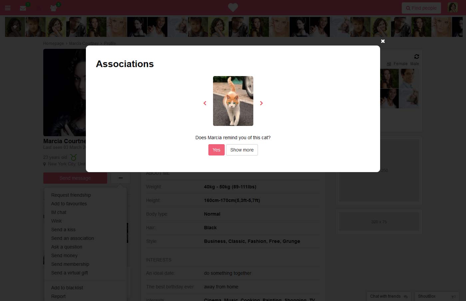The height and width of the screenshot is (301, 466).
Task: Click the 'do something together' text
Action: 228,273
